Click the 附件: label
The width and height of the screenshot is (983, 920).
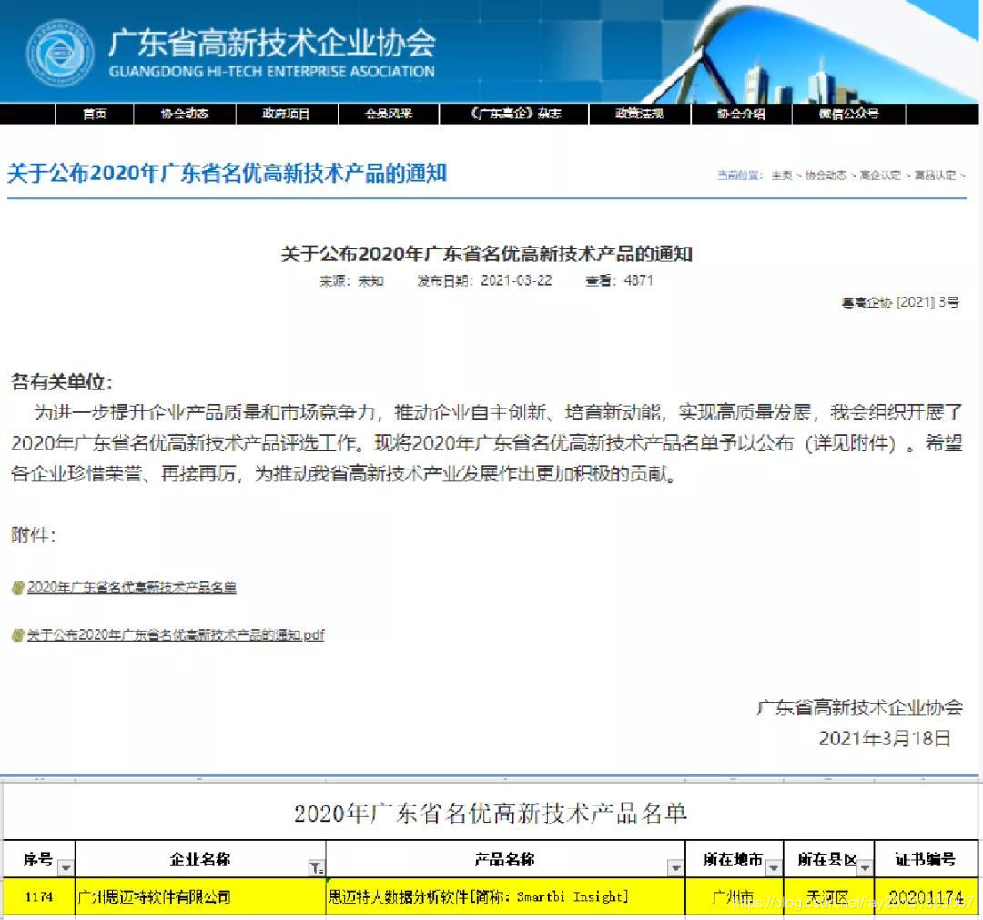[x=34, y=536]
